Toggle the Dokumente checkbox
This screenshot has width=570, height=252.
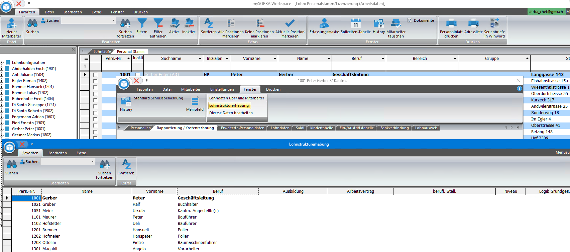(x=410, y=20)
